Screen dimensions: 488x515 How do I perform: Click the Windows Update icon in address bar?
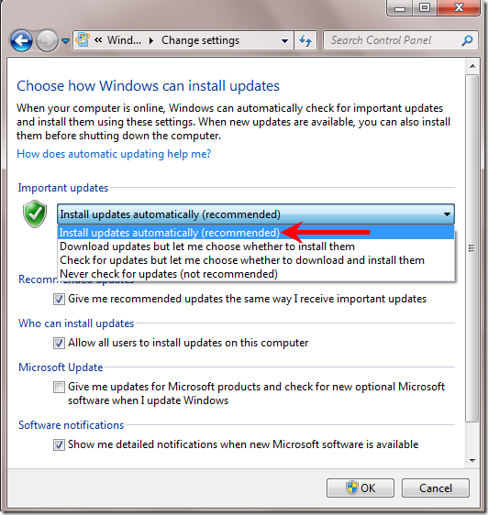[x=83, y=40]
